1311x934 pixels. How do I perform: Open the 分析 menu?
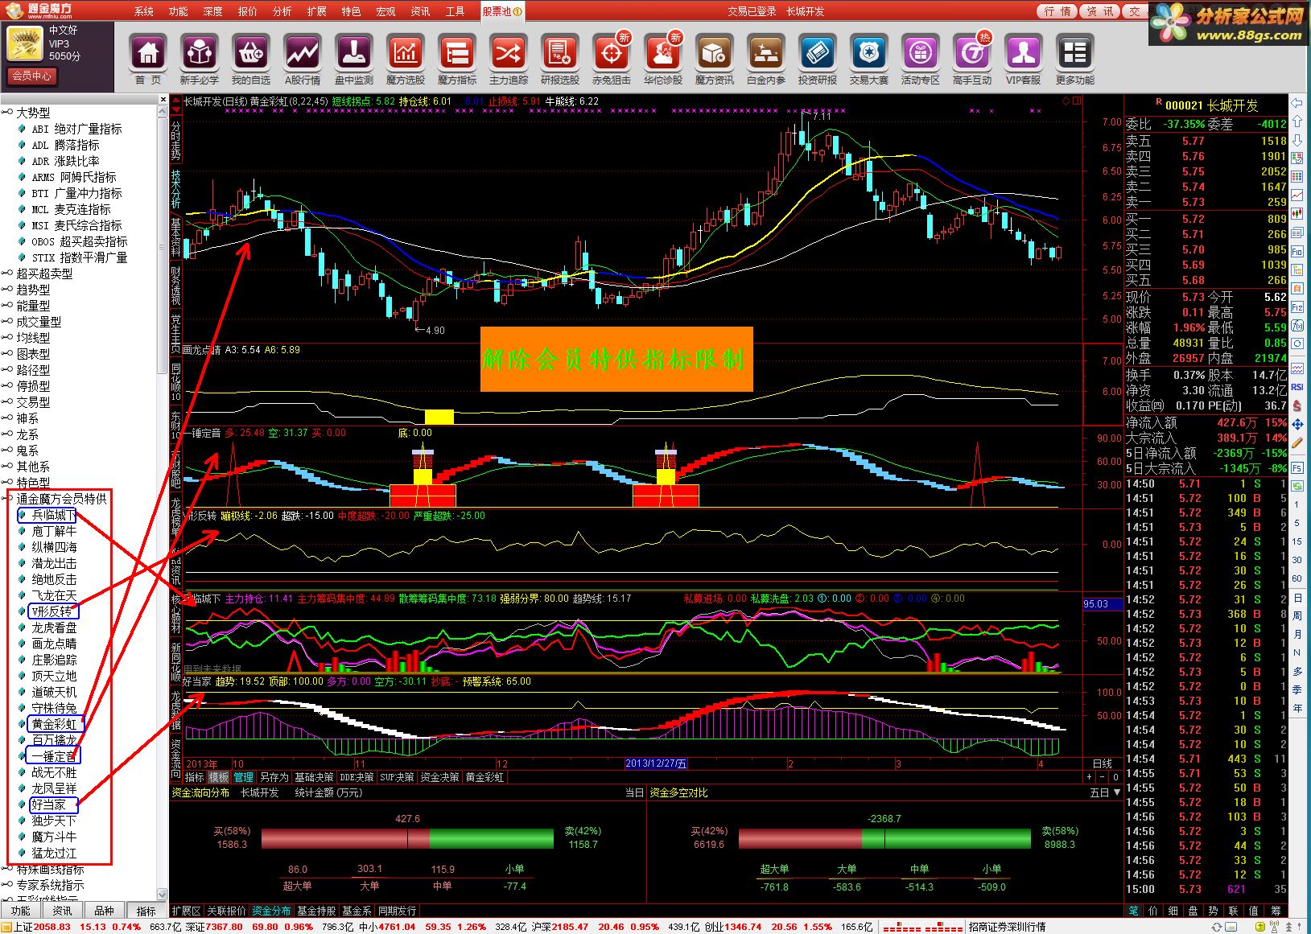[x=282, y=11]
